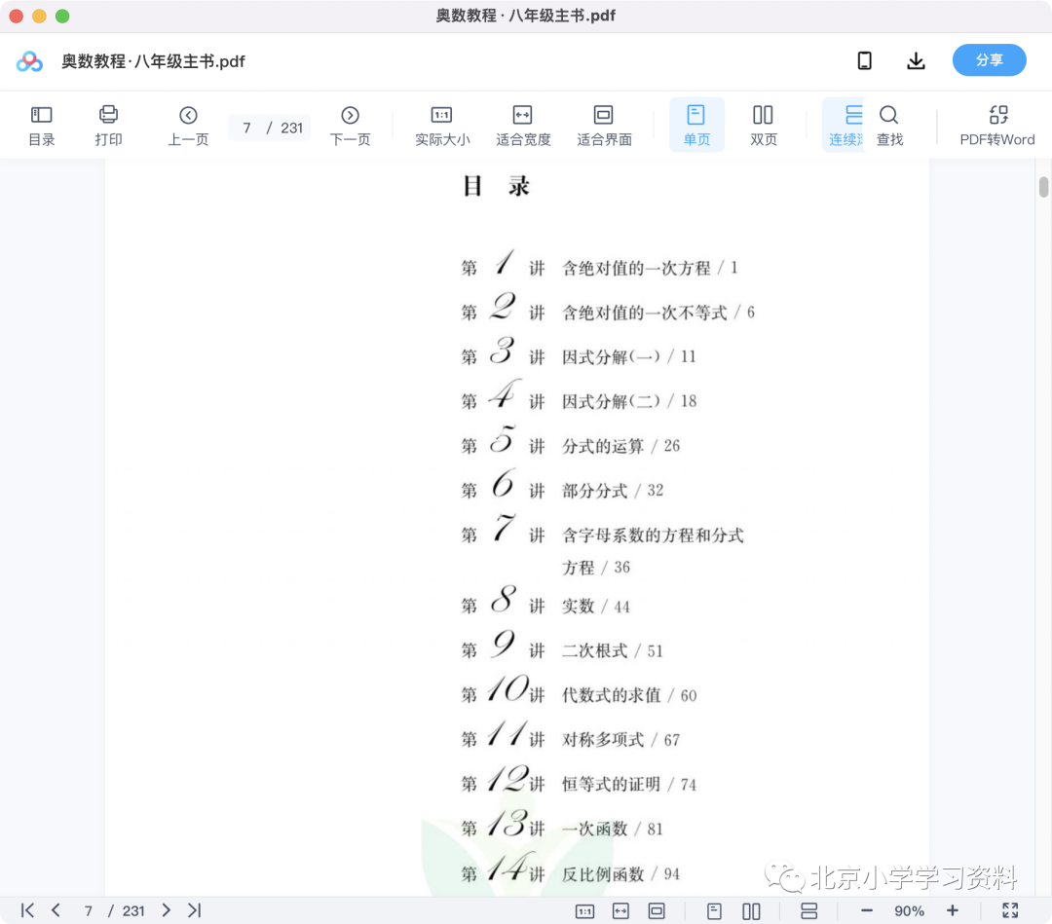
Task: Click entry 分式的运算 / 26
Action: pyautogui.click(x=620, y=446)
